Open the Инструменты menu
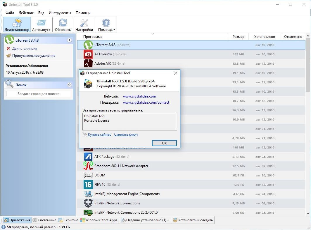The image size is (311, 230). coord(60,13)
